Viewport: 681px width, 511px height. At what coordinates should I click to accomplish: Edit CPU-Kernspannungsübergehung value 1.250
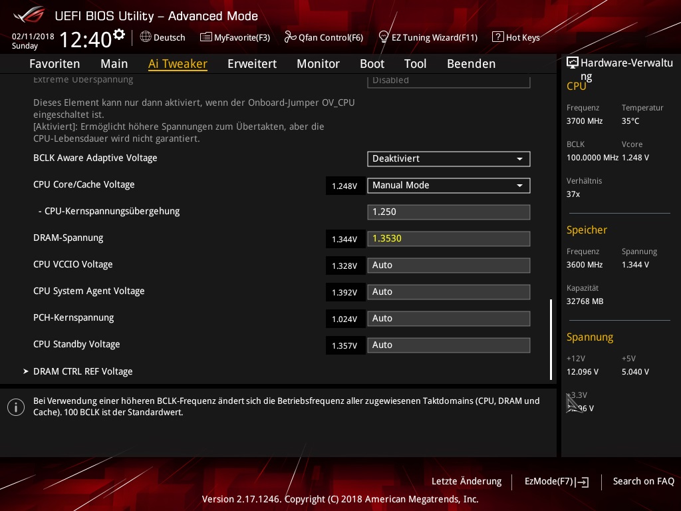pos(449,212)
